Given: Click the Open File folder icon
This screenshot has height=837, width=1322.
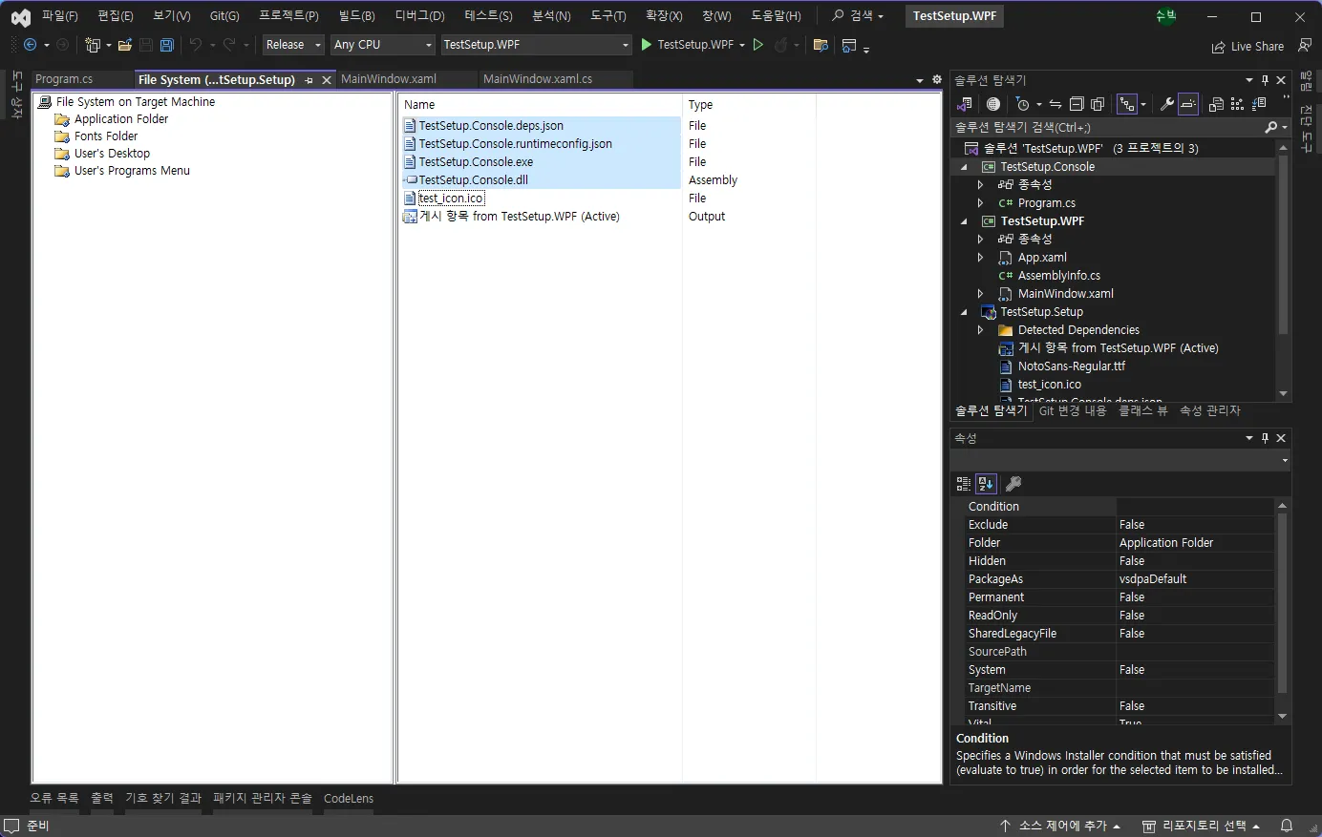Looking at the screenshot, I should click(124, 45).
